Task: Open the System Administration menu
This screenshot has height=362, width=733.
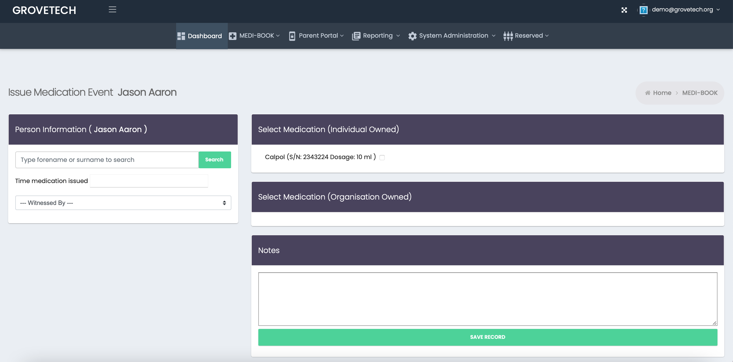Action: click(x=452, y=36)
